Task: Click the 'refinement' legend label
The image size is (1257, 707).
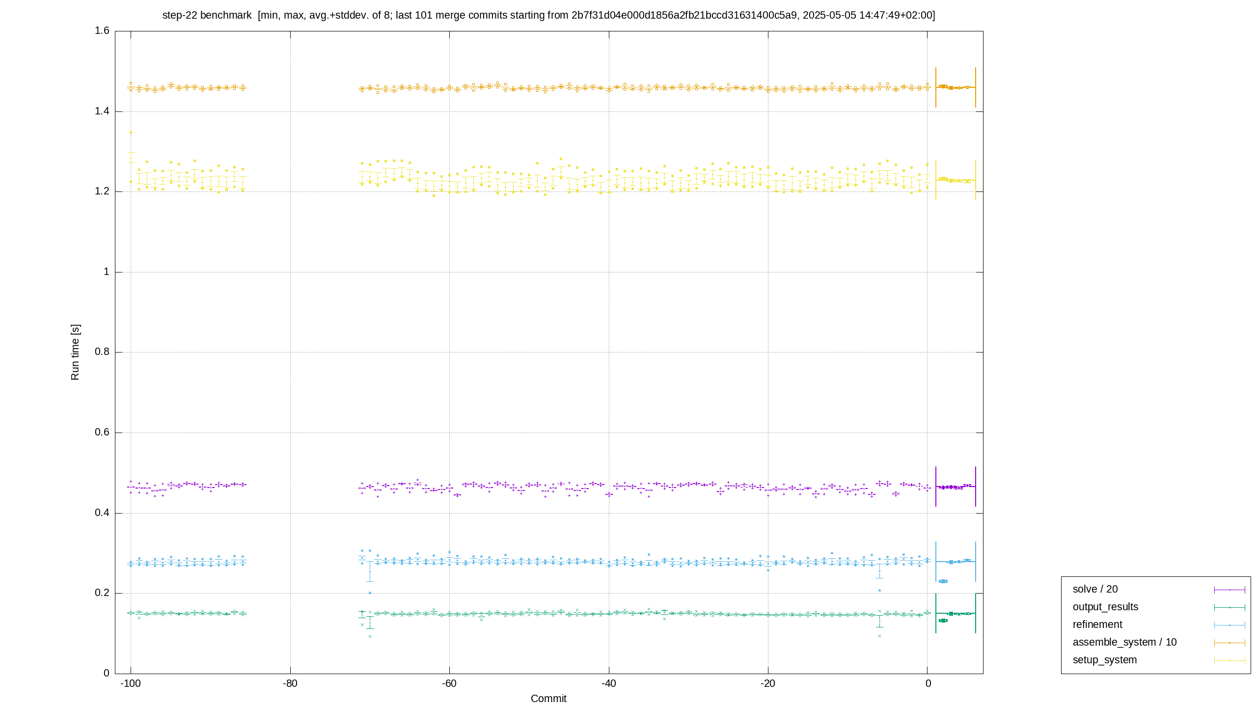Action: point(1097,625)
